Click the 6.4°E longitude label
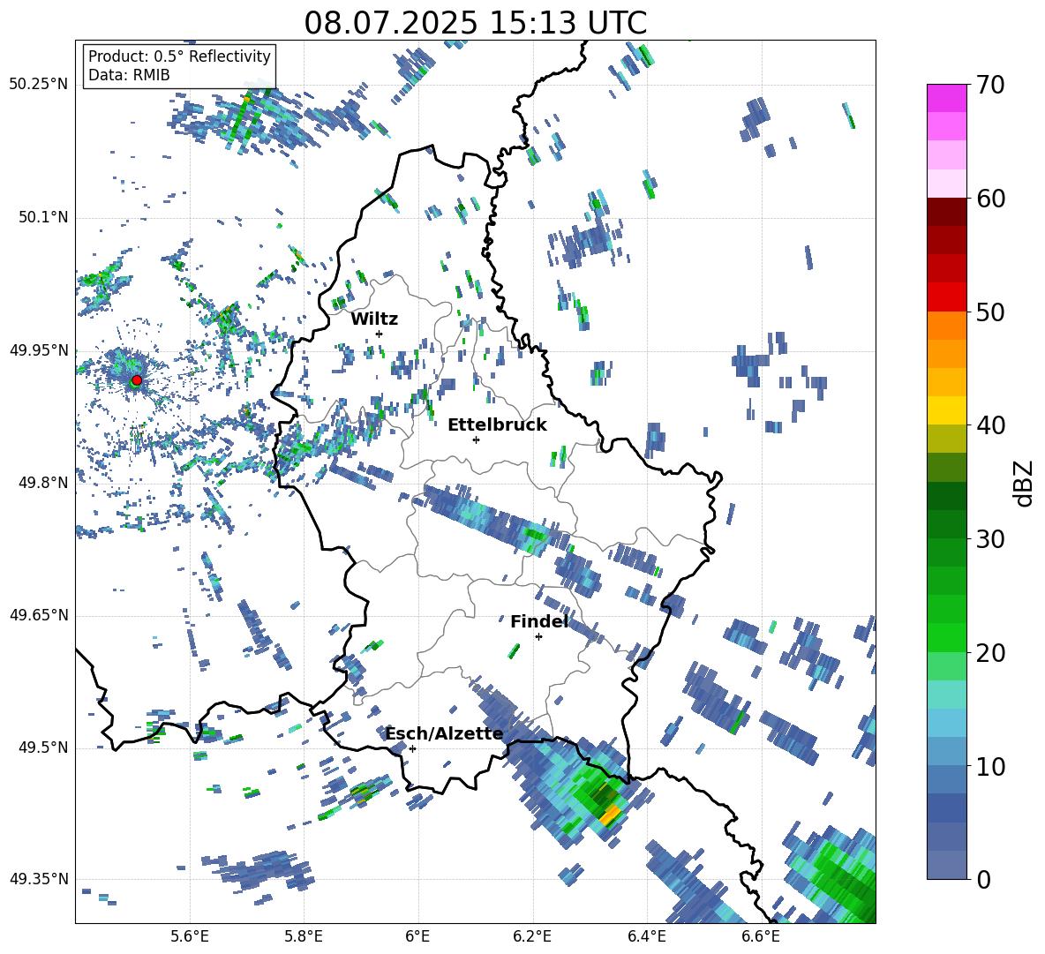This screenshot has height=954, width=1045. pos(646,936)
